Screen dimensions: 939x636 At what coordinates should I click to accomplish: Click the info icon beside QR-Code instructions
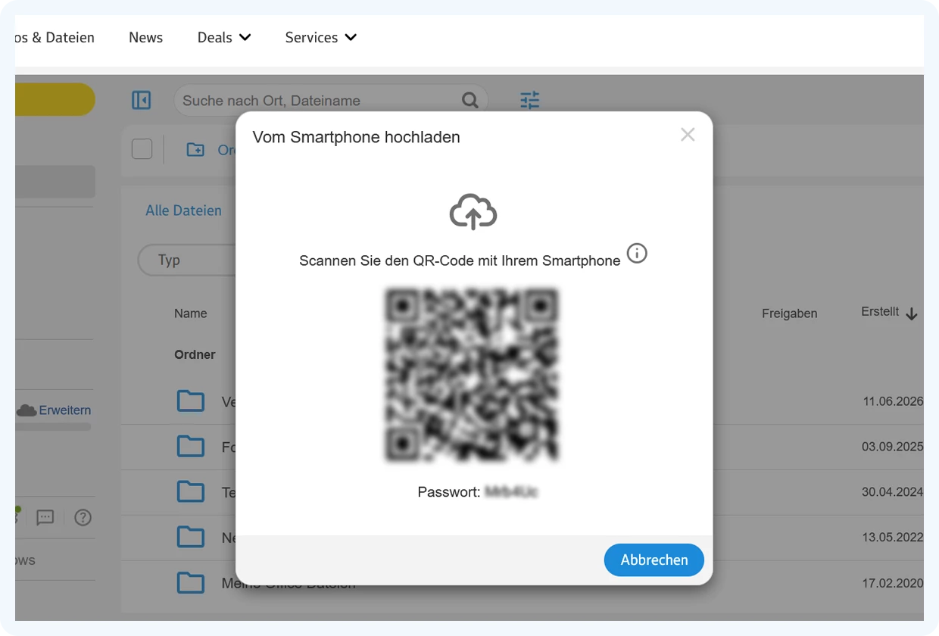pyautogui.click(x=637, y=254)
